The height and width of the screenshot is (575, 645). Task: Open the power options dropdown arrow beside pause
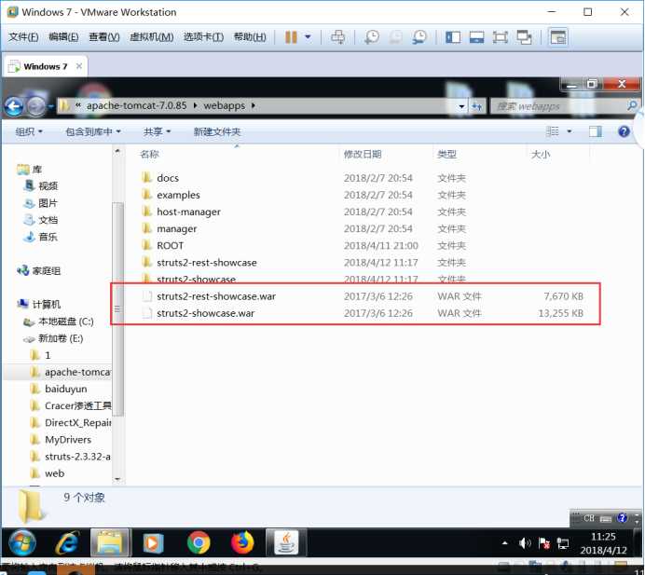tap(308, 37)
